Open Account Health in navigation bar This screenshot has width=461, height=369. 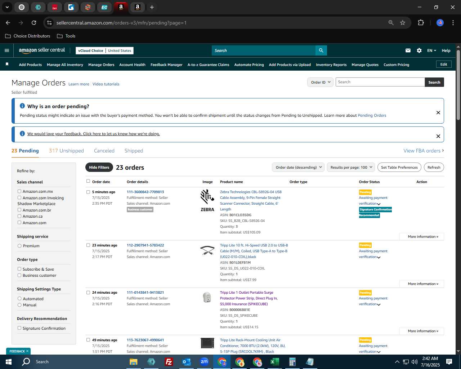132,65
